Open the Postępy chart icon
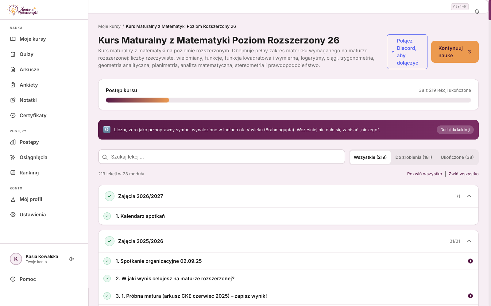 13,142
